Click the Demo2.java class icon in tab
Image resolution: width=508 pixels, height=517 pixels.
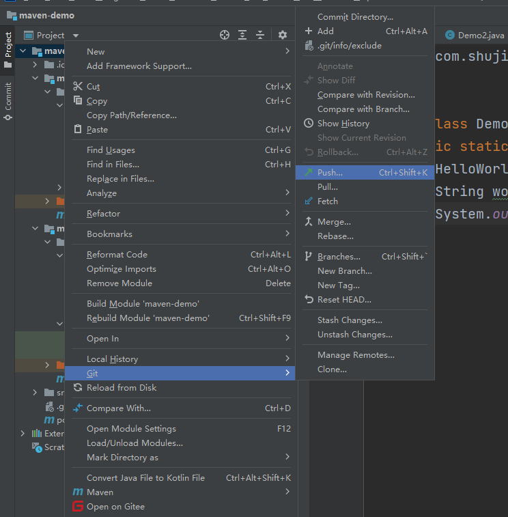point(450,35)
